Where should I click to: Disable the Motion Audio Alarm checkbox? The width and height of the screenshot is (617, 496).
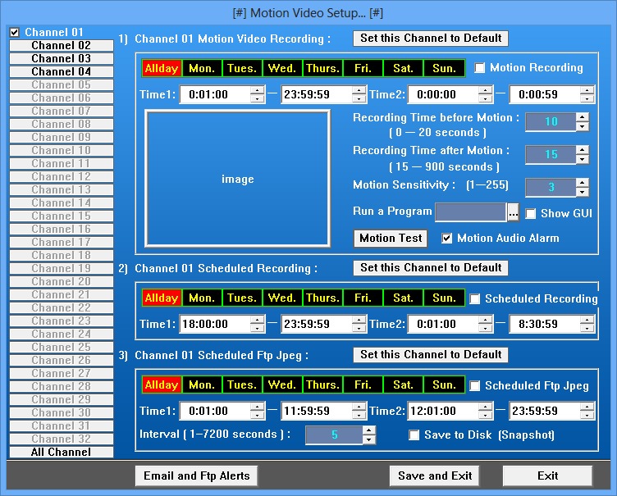pos(446,238)
